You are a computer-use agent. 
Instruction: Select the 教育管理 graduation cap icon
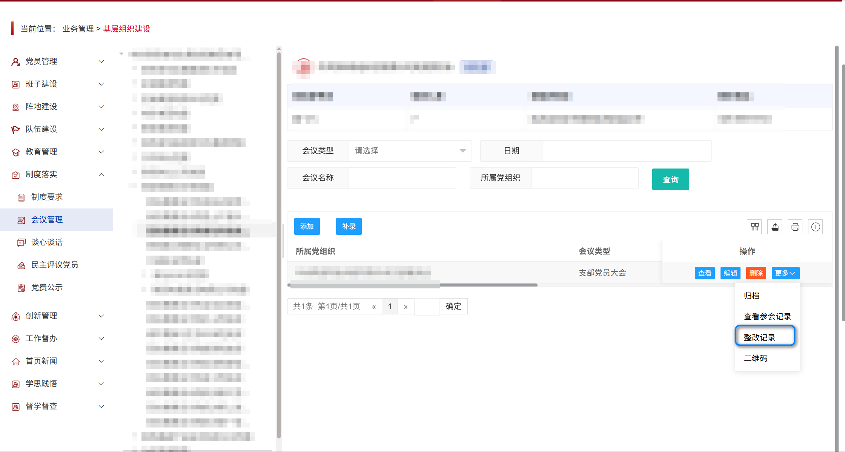pyautogui.click(x=15, y=152)
